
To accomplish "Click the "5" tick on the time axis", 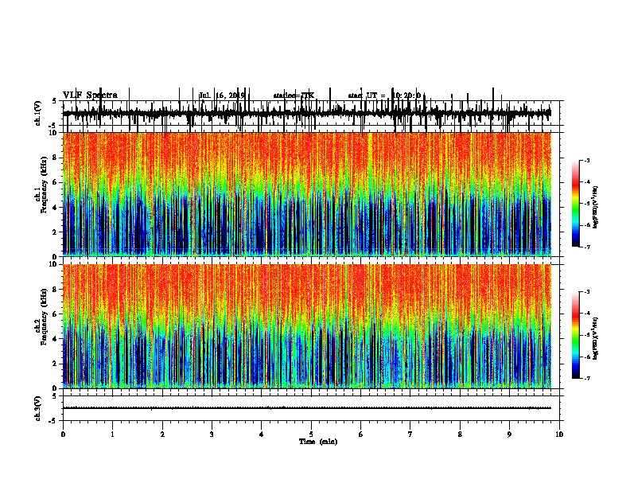I will 311,434.
